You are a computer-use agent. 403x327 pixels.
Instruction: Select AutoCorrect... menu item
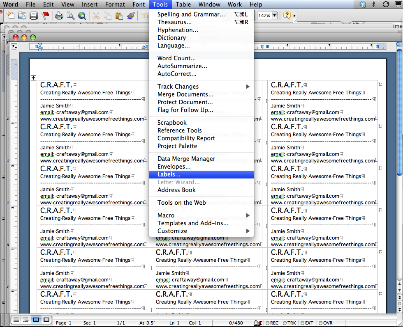pos(201,74)
